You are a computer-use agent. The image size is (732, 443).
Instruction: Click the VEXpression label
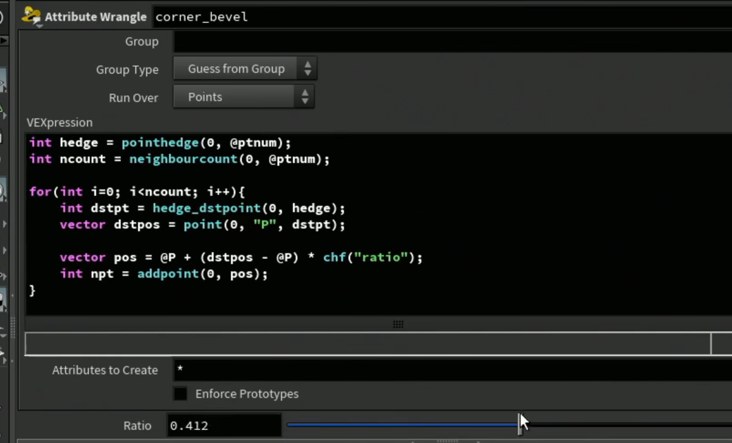coord(60,122)
